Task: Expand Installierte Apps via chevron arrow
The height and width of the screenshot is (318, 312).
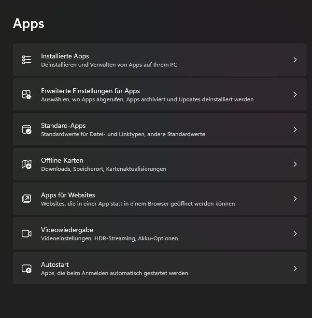Action: pyautogui.click(x=295, y=60)
